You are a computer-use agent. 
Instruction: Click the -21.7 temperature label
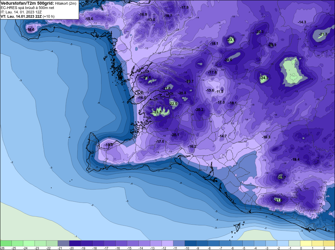coord(282,177)
